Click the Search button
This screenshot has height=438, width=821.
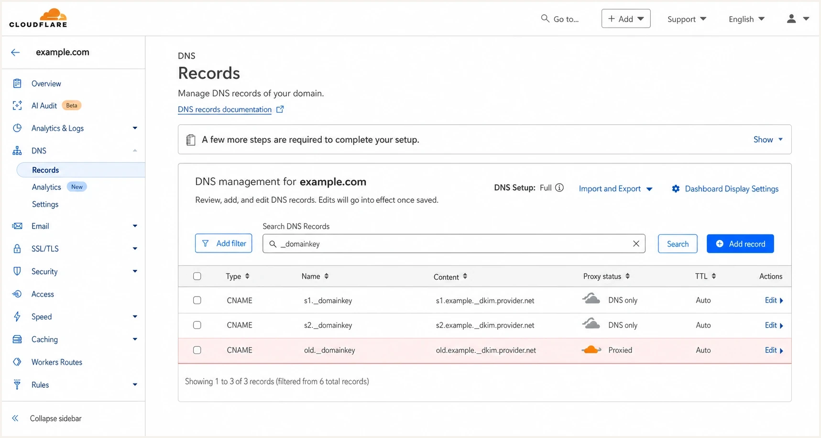coord(678,244)
